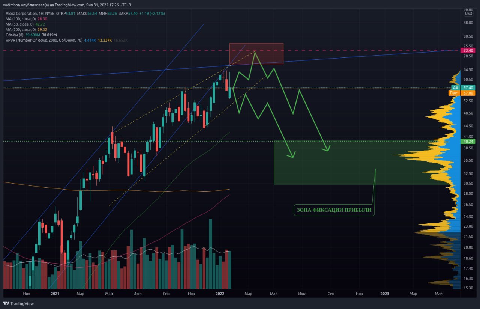Click the 32.50 price axis label

point(468,174)
